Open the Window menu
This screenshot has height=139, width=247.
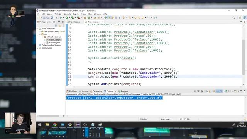pos(97,14)
